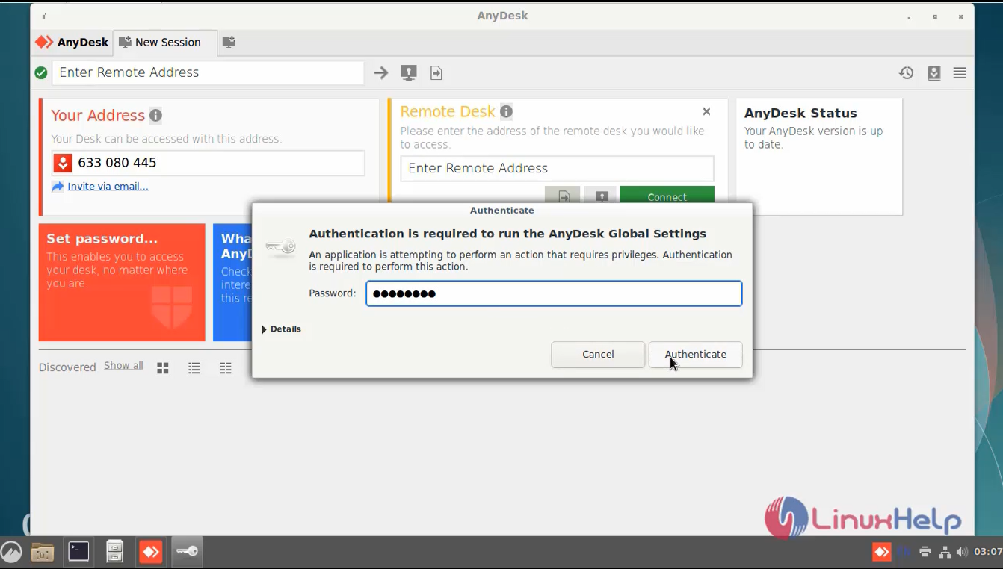Switch to grid tile view
The width and height of the screenshot is (1003, 569).
coord(163,367)
